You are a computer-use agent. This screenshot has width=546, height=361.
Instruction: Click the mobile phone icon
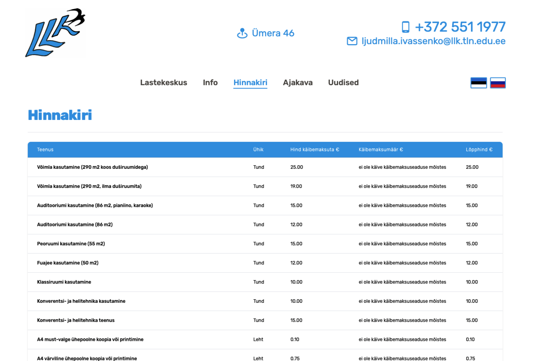406,26
